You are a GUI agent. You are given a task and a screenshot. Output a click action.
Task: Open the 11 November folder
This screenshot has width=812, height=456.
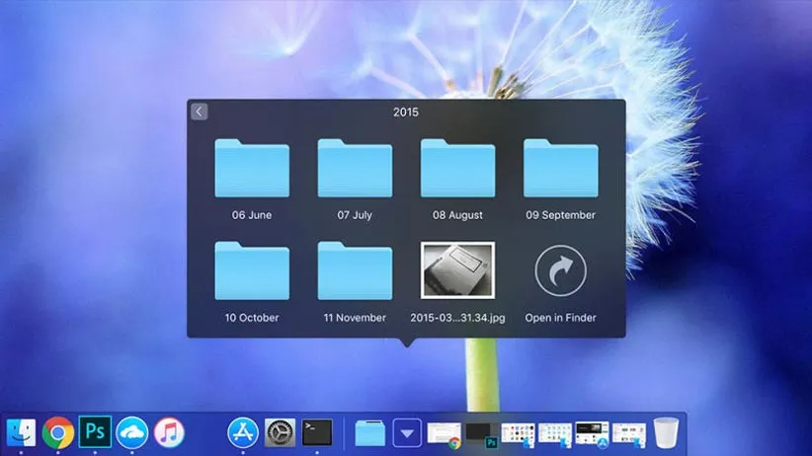point(355,271)
